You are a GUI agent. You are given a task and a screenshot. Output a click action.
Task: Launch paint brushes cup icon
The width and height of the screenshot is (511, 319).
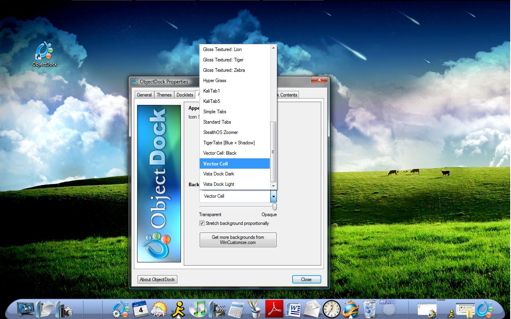[x=254, y=309]
